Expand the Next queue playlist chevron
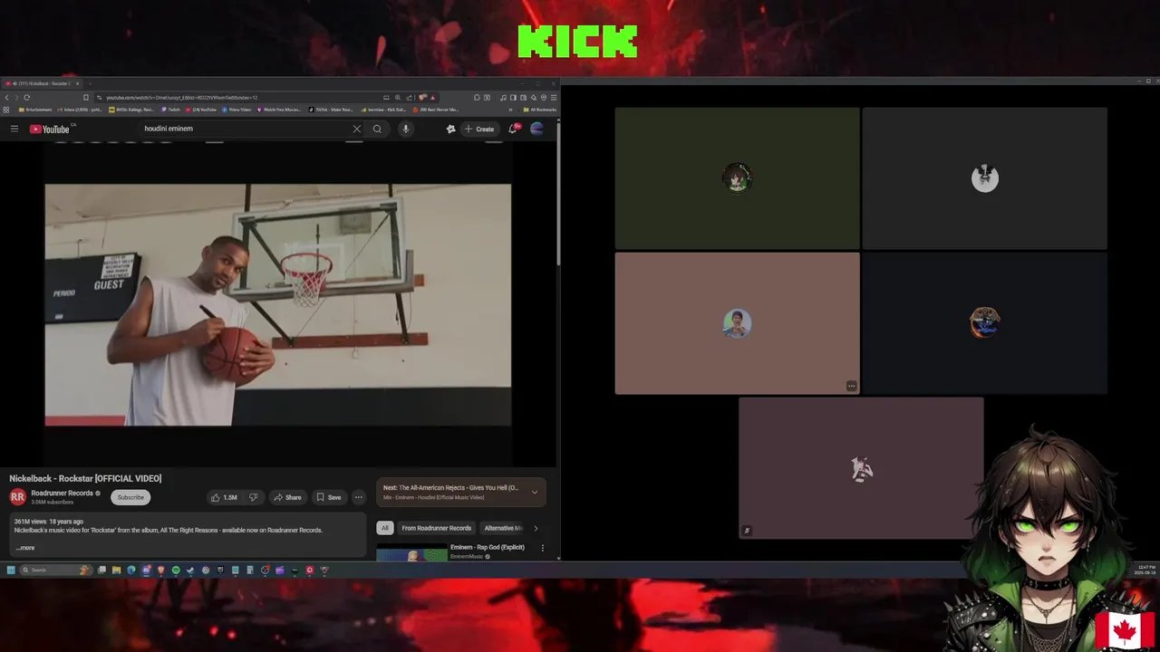 [535, 492]
